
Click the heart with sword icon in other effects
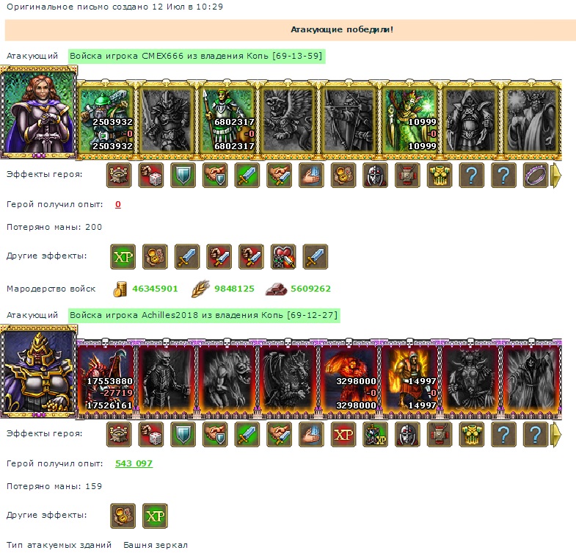tap(283, 256)
